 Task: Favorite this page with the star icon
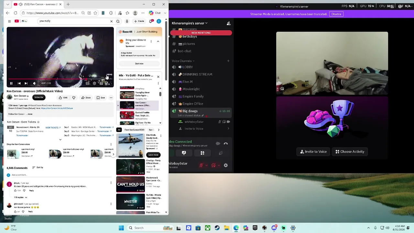(x=95, y=13)
